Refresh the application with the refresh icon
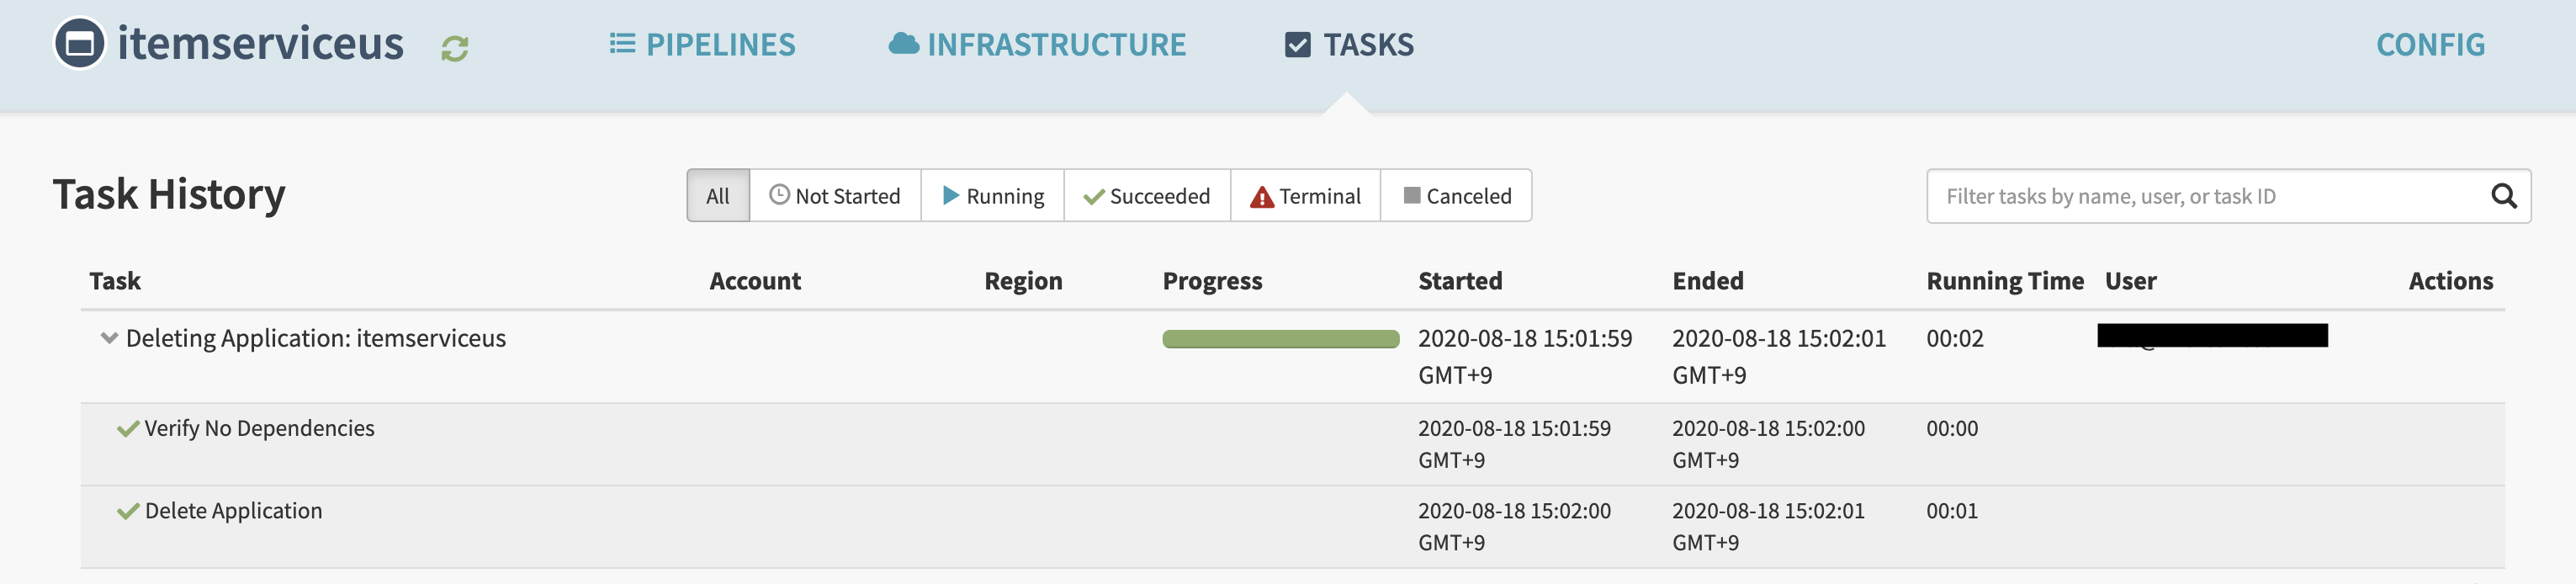2576x584 pixels. point(453,46)
